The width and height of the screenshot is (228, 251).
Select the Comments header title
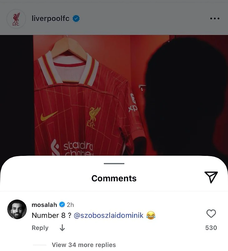coord(114,178)
